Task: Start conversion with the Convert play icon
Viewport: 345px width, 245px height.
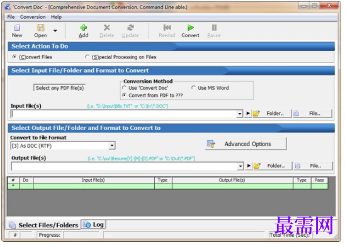Action: point(191,28)
